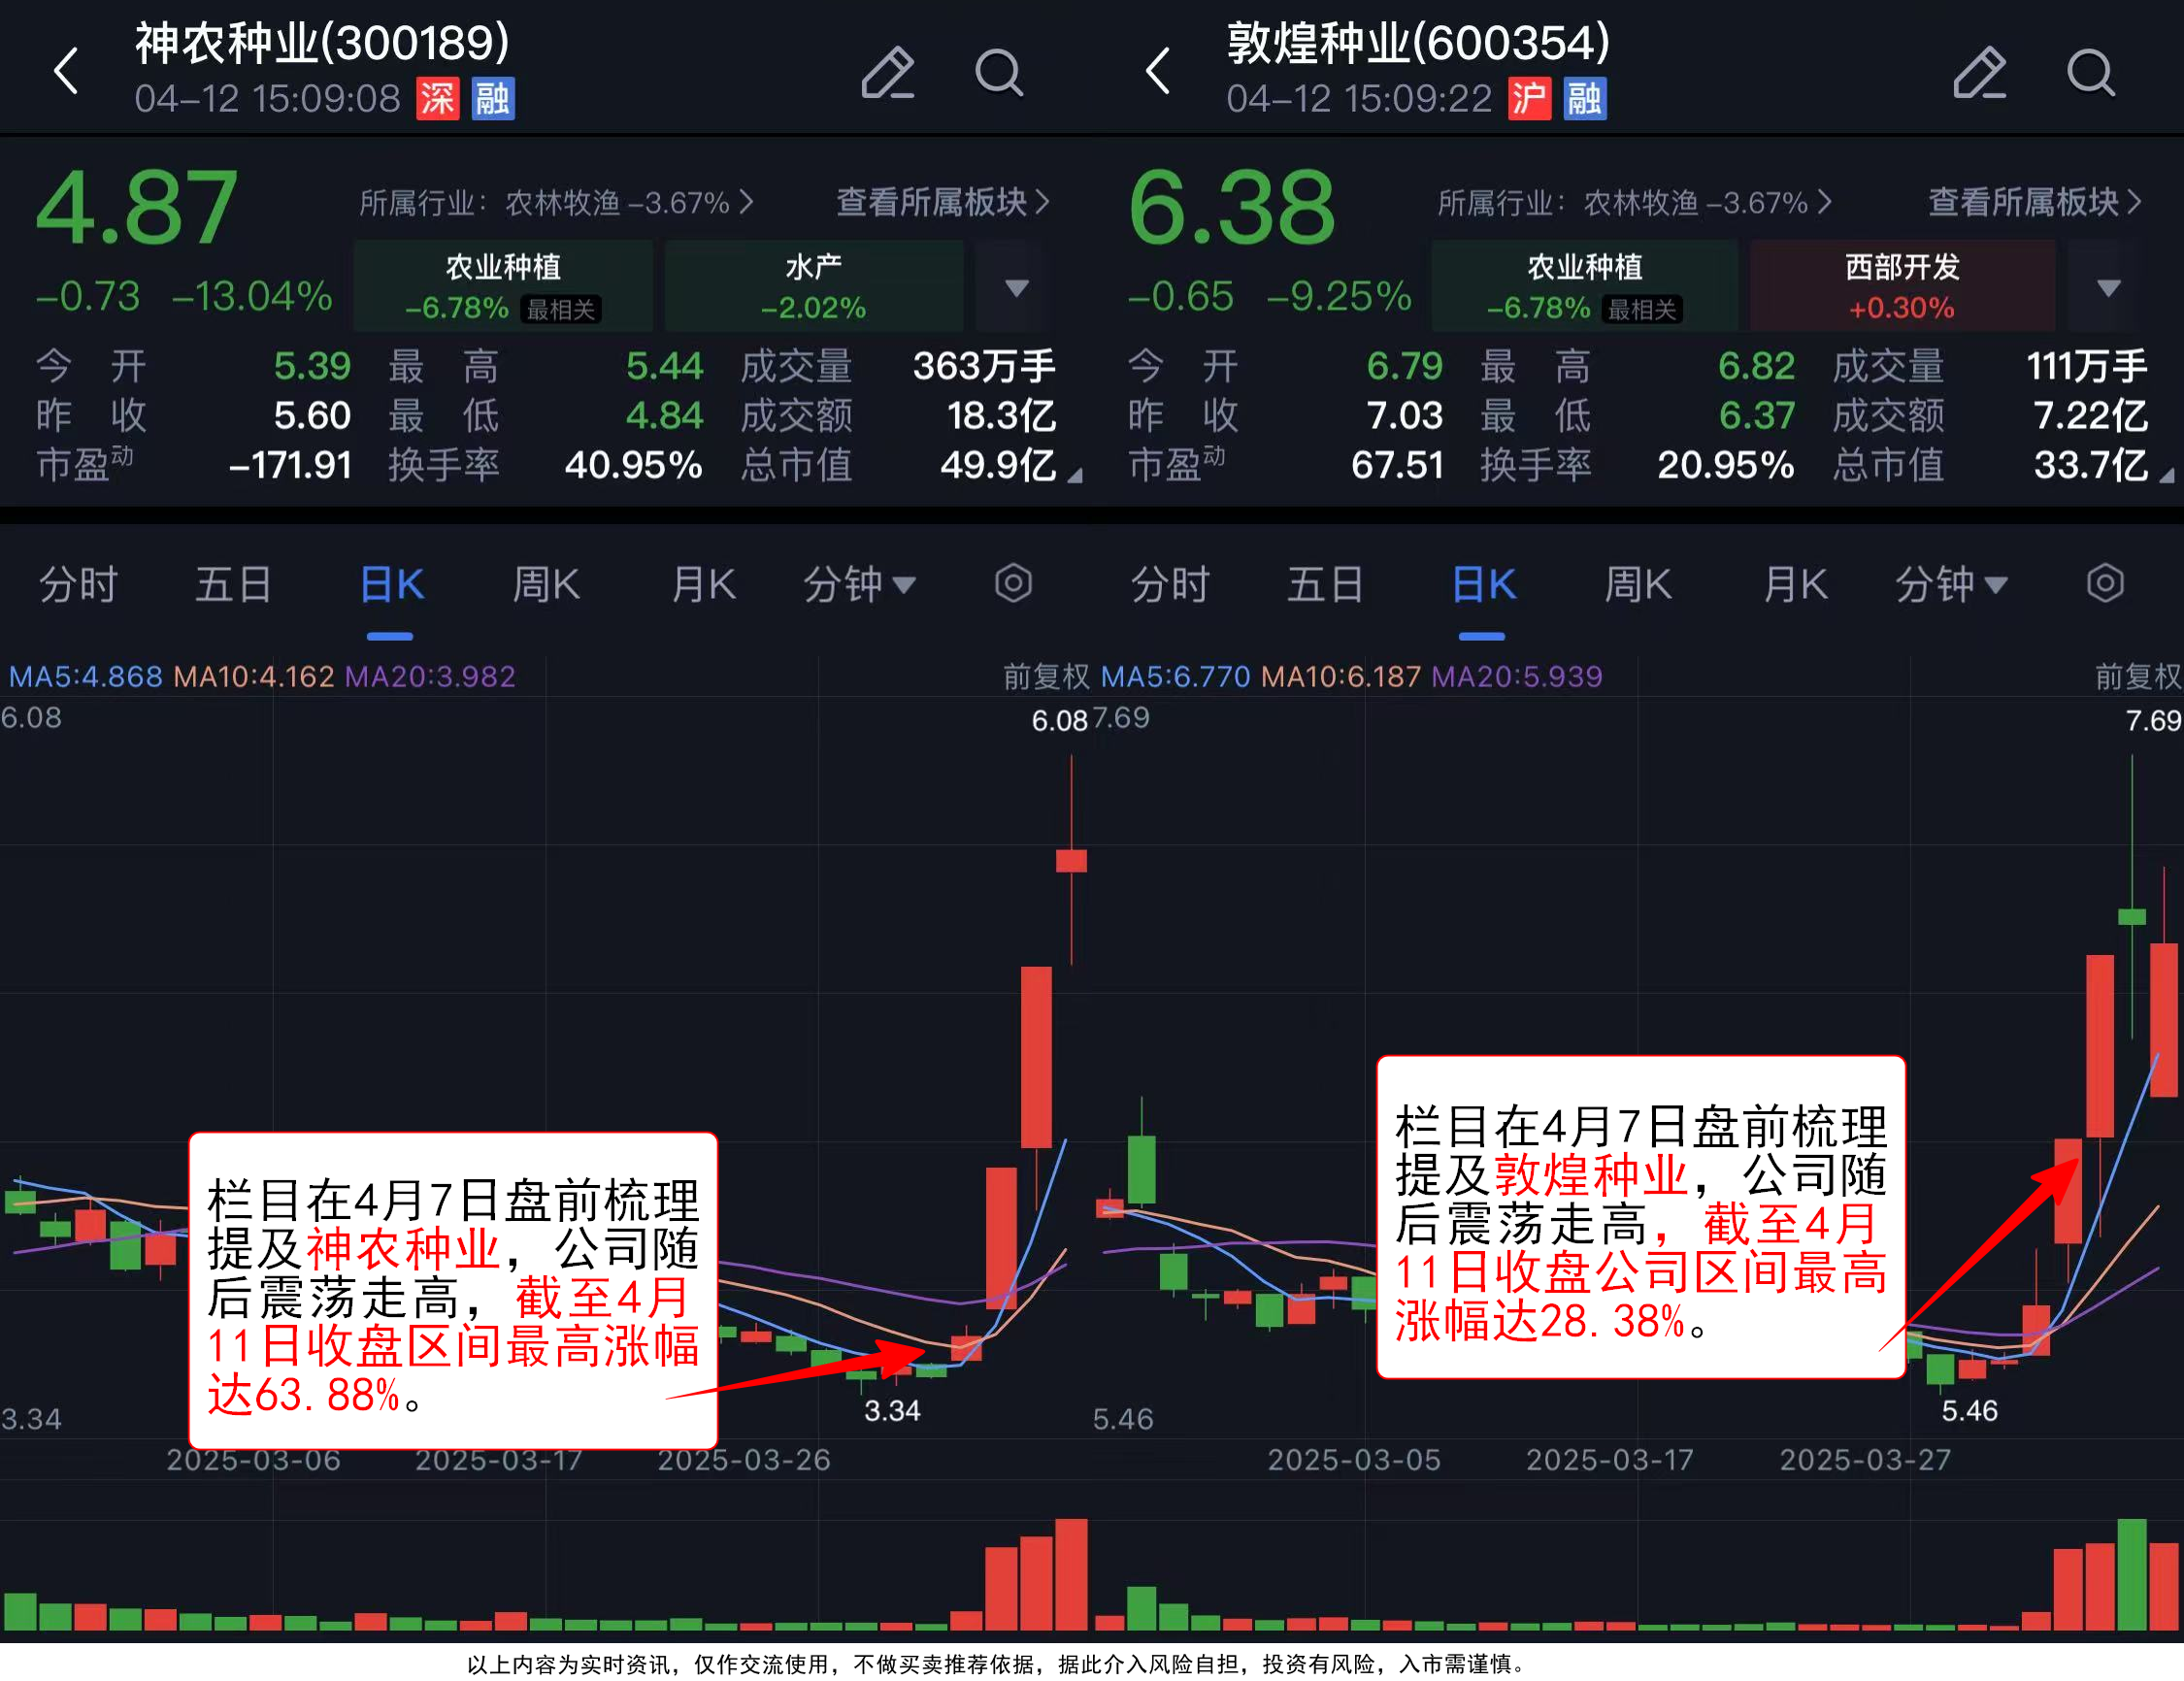Image resolution: width=2184 pixels, height=1681 pixels.
Task: Switch right chart to 分时 tab
Action: (1170, 584)
